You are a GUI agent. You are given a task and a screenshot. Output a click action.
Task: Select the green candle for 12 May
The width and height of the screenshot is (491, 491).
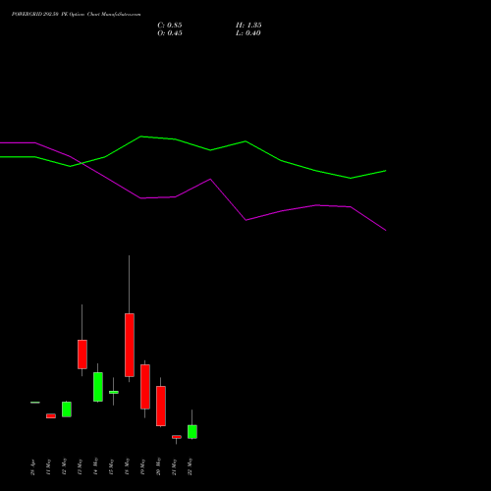pos(67,409)
